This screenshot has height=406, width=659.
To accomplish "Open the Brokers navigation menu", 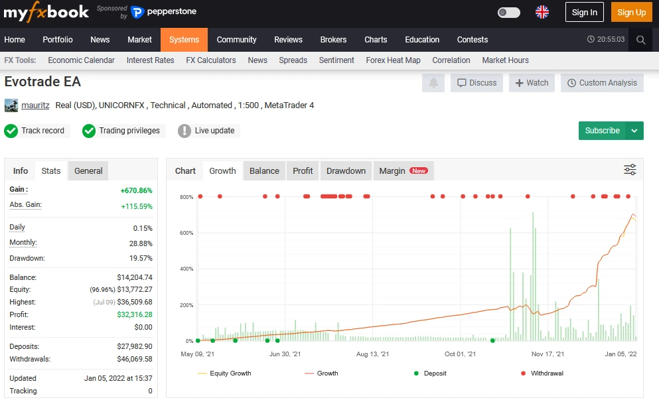I will pos(333,40).
